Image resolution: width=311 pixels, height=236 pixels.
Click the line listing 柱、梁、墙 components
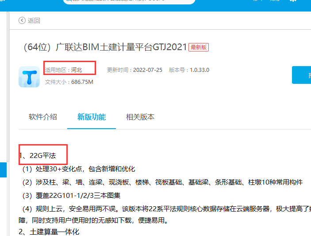(x=162, y=182)
